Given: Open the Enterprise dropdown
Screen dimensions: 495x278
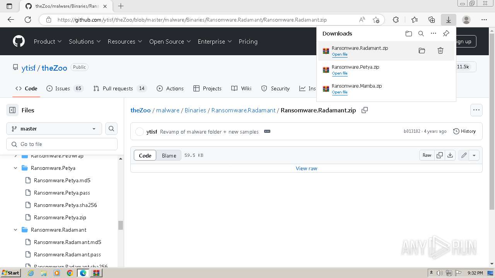Looking at the screenshot, I should [215, 41].
